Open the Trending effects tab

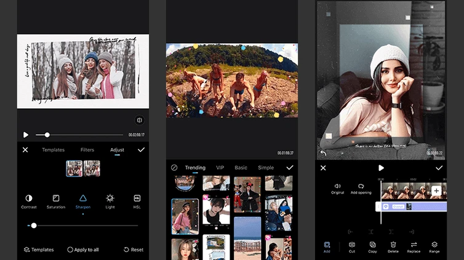pyautogui.click(x=195, y=168)
